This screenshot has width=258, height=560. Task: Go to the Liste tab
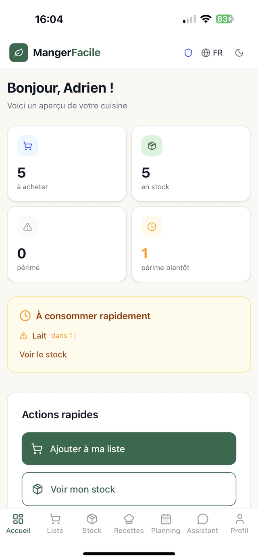click(x=55, y=523)
